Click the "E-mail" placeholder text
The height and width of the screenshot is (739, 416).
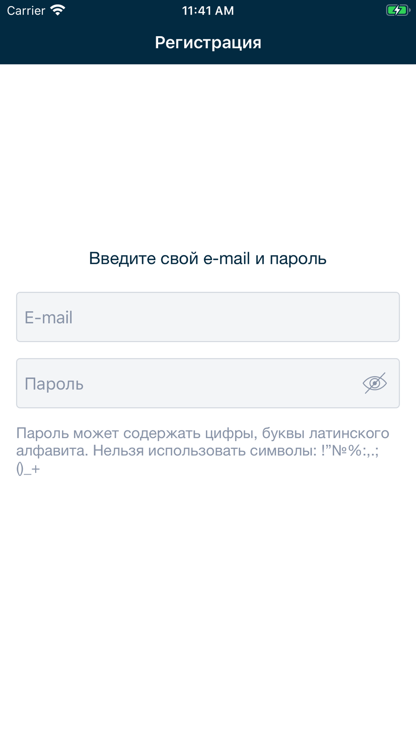(x=49, y=318)
